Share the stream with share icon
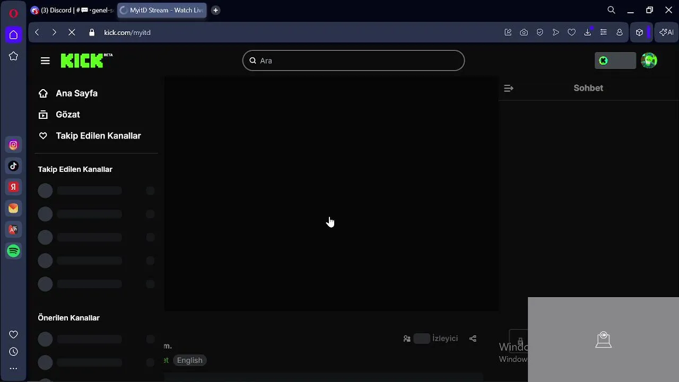679x382 pixels. point(473,338)
